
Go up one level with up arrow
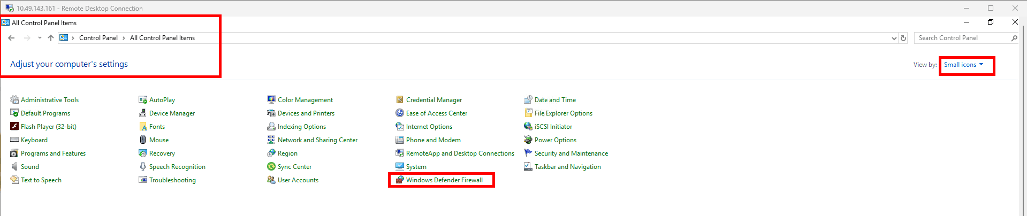click(x=51, y=38)
